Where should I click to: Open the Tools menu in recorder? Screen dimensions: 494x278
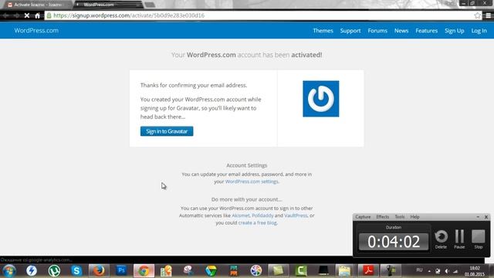pos(400,217)
